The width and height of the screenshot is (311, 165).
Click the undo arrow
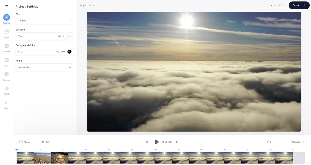(x=273, y=5)
